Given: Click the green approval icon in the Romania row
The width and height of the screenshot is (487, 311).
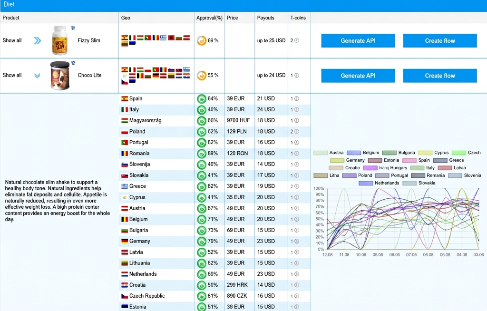Looking at the screenshot, I should pos(202,154).
